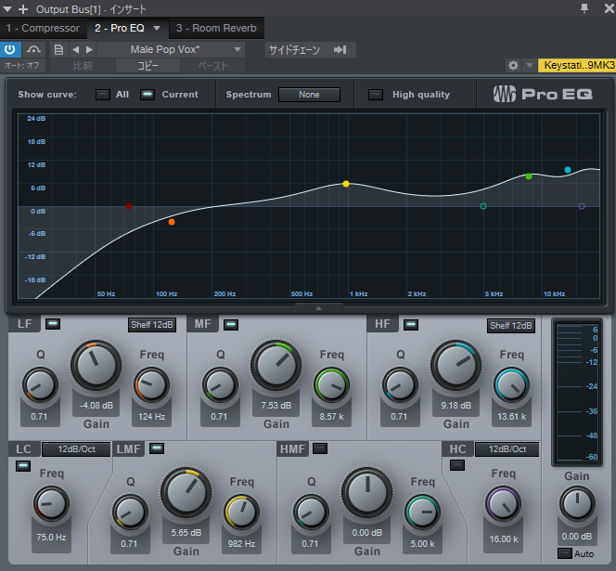Screen dimensions: 616x571
Task: Open the gear settings icon
Action: point(513,65)
